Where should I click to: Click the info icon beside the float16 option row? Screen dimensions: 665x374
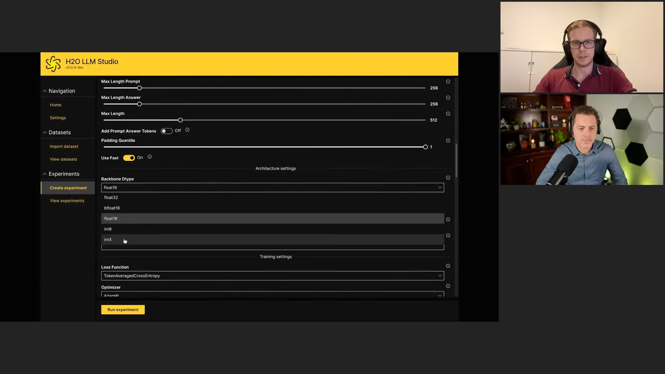448,219
